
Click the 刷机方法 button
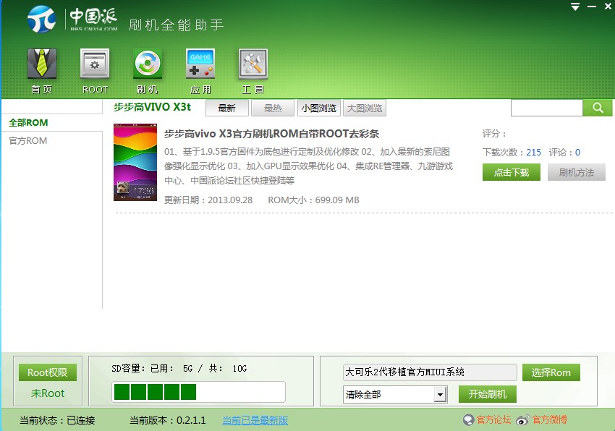point(577,172)
